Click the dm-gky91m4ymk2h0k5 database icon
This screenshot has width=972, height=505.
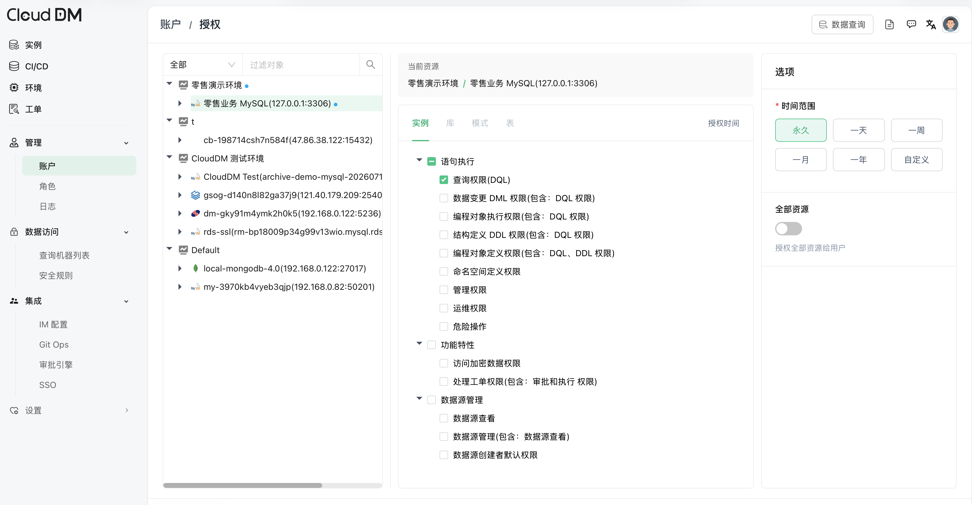pyautogui.click(x=195, y=213)
